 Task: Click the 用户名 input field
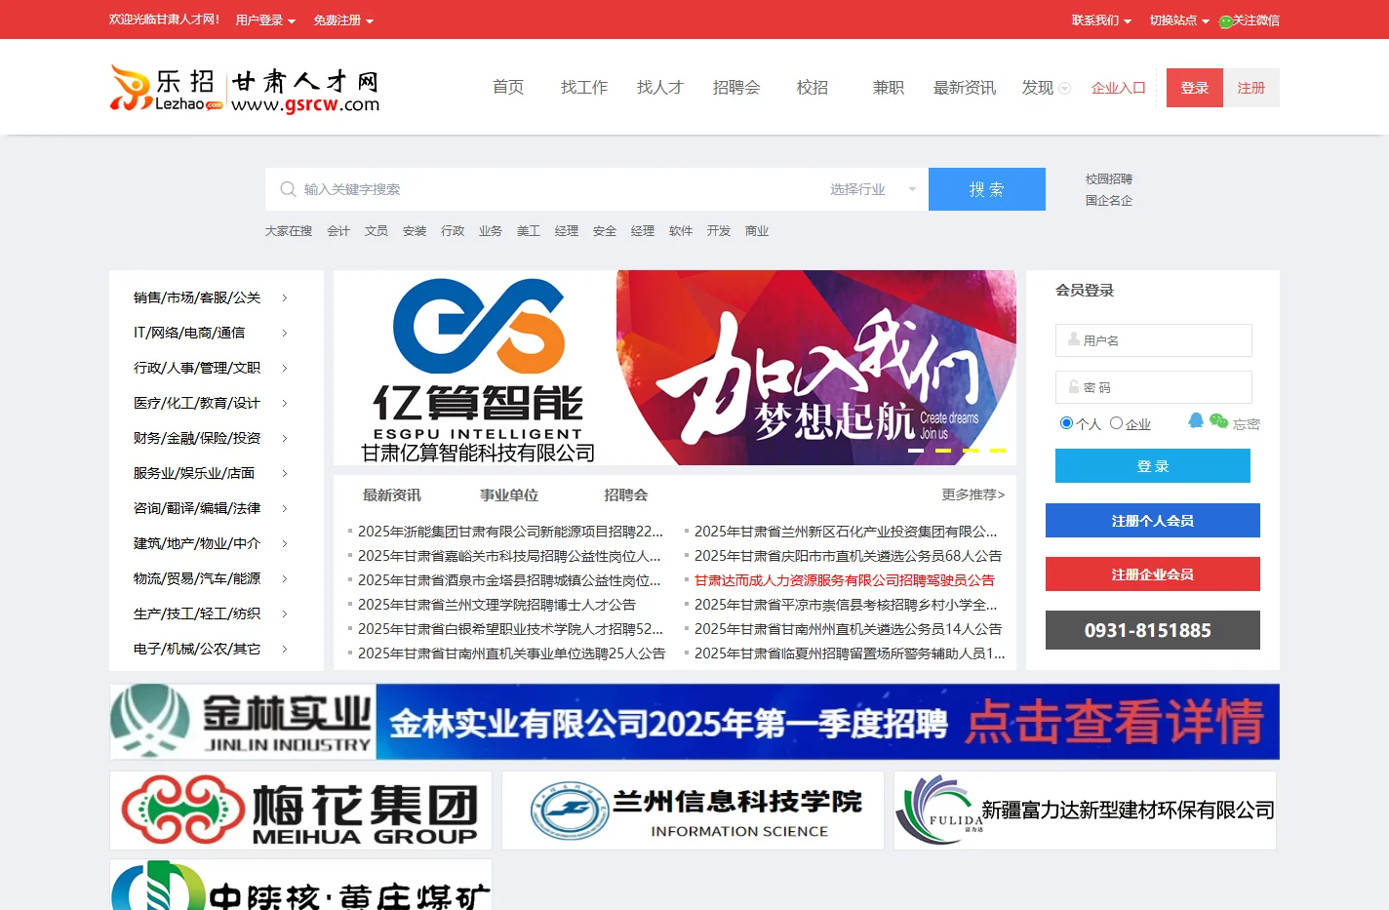1154,340
